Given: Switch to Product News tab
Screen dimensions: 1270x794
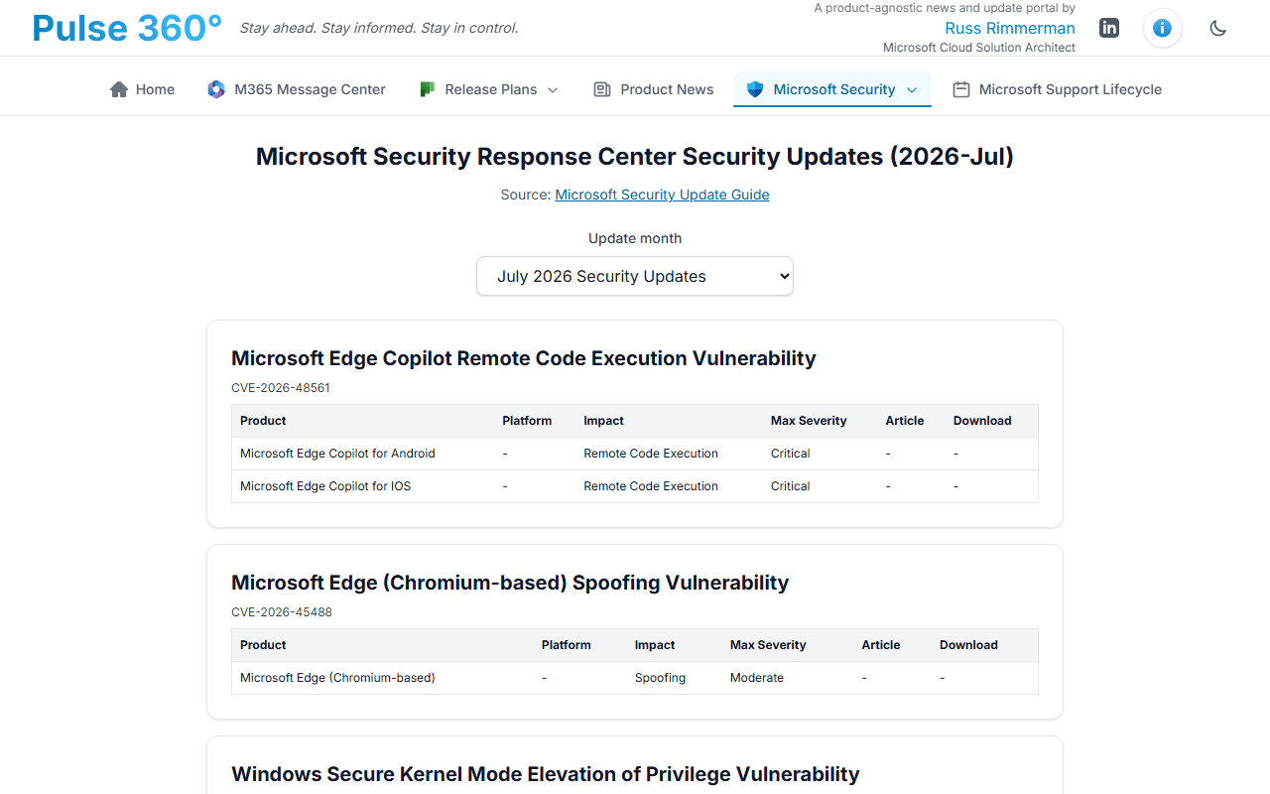Looking at the screenshot, I should 654,89.
